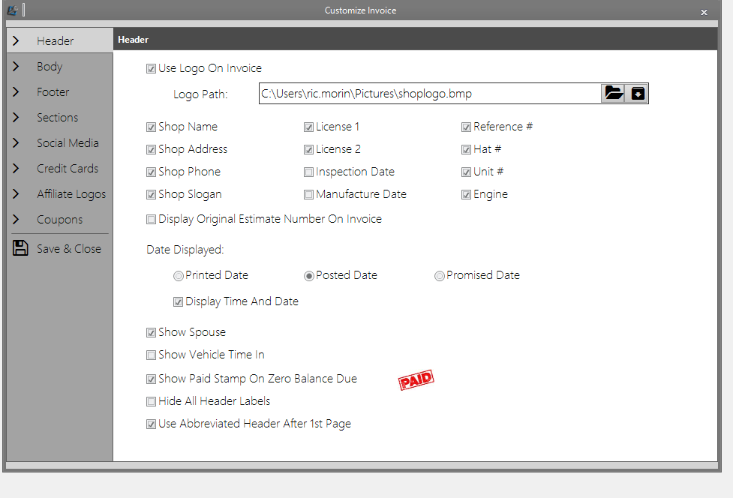The height and width of the screenshot is (498, 733).
Task: Click the logo archive download icon
Action: 637,94
